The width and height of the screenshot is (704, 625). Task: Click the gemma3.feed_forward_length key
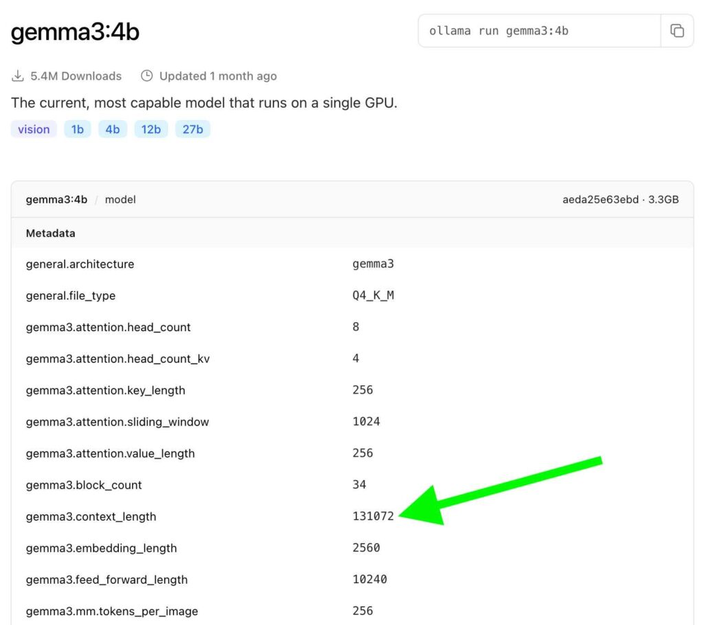107,580
